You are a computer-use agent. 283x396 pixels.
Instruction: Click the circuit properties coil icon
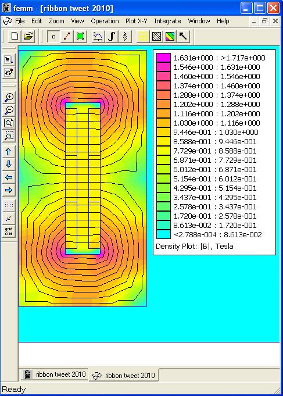pyautogui.click(x=125, y=37)
